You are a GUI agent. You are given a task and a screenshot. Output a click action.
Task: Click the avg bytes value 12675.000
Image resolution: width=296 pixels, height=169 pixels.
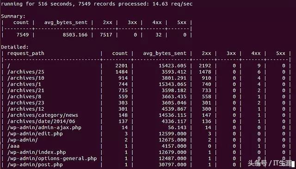(x=173, y=140)
